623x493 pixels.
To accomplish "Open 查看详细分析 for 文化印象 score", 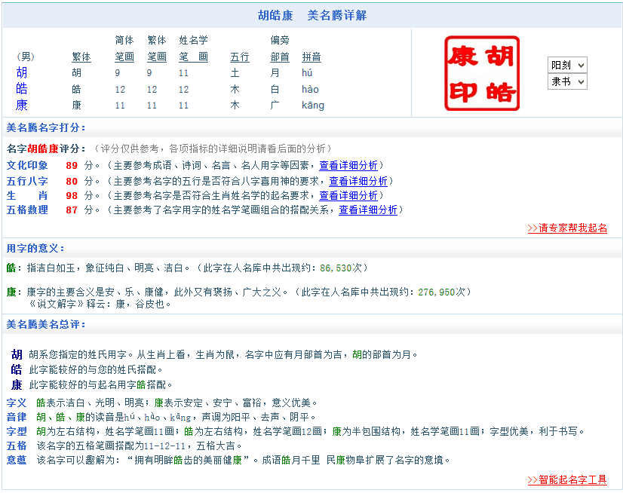I will pyautogui.click(x=348, y=165).
